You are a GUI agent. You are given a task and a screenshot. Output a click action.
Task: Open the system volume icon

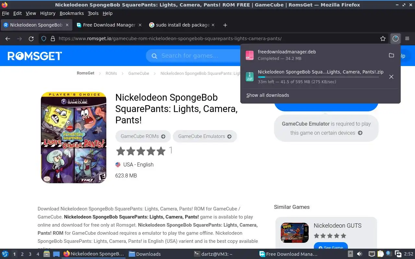(360, 254)
